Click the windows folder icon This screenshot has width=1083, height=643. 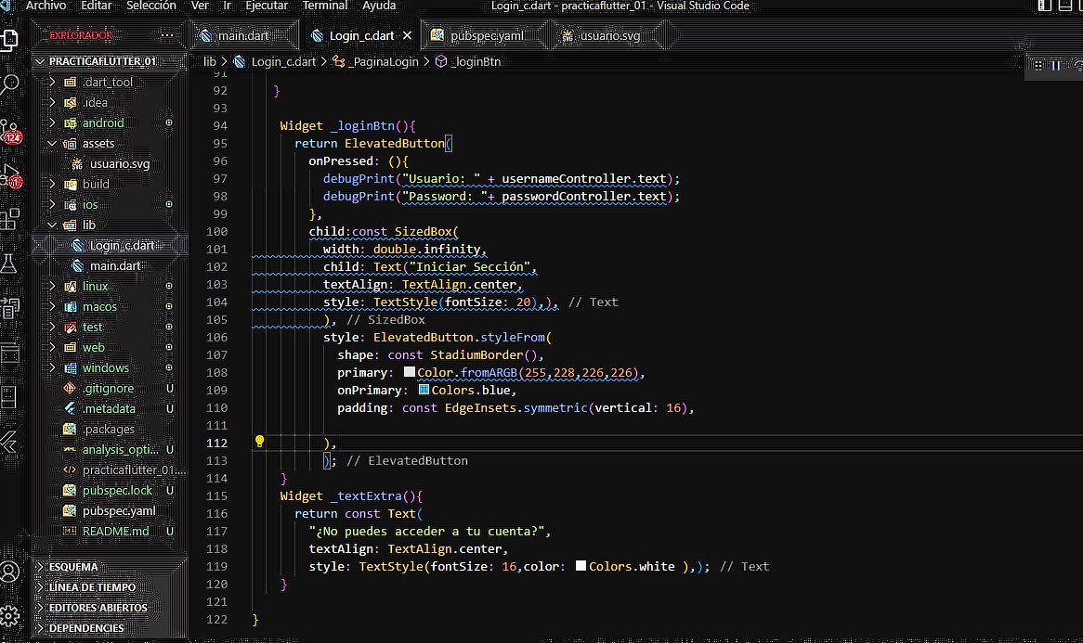(70, 367)
